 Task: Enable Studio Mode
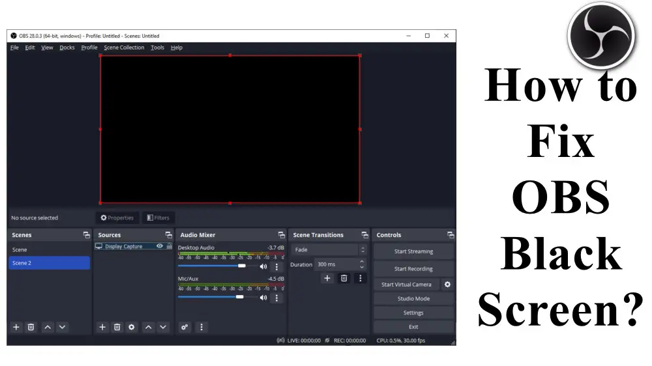pos(414,299)
